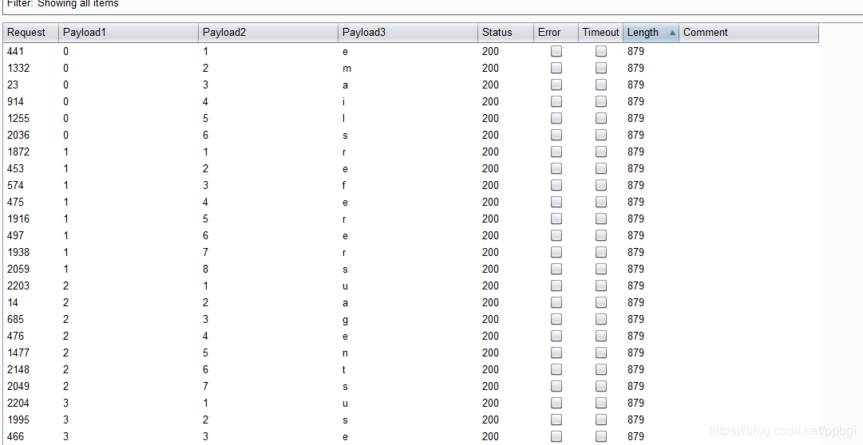Screen dimensions: 863x445
Task: Tick the Timeout checkbox for request 1995
Action: tap(601, 419)
